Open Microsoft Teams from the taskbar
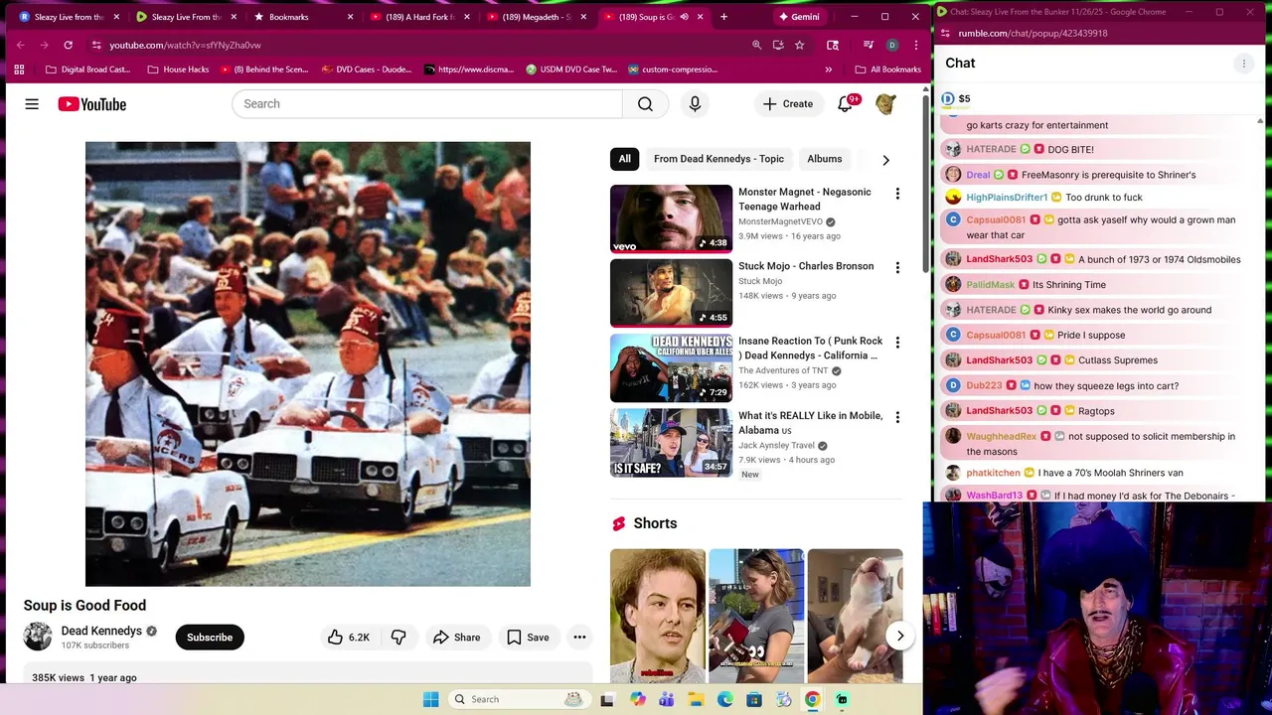This screenshot has height=715, width=1272. (667, 699)
